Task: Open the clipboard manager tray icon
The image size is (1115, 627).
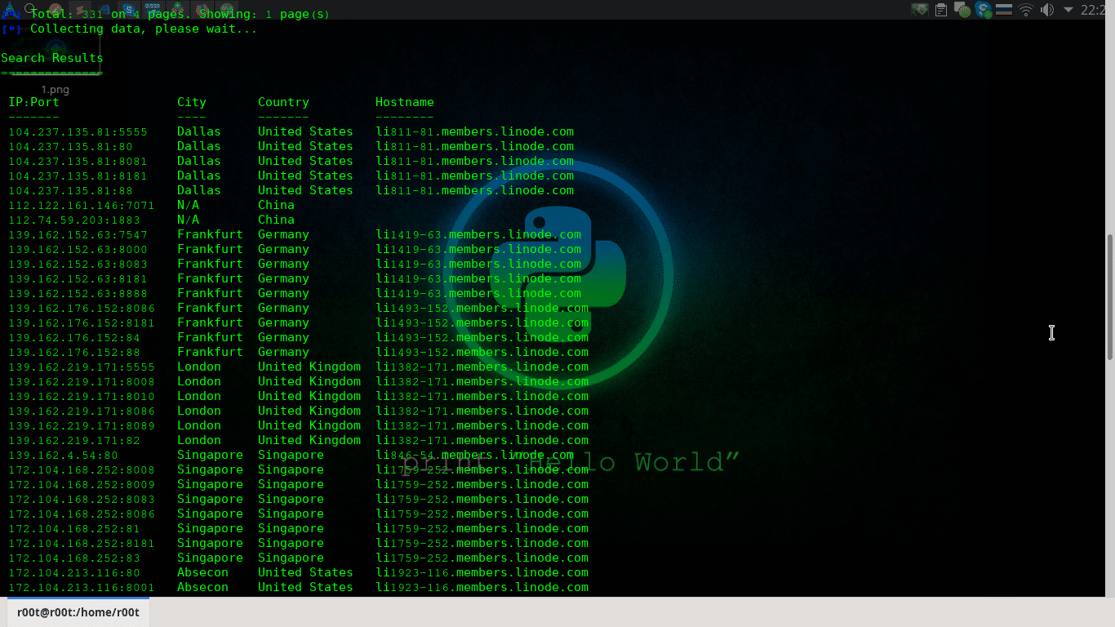Action: click(x=941, y=10)
